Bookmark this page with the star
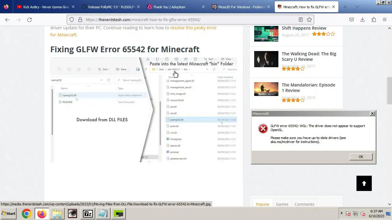 (x=309, y=20)
